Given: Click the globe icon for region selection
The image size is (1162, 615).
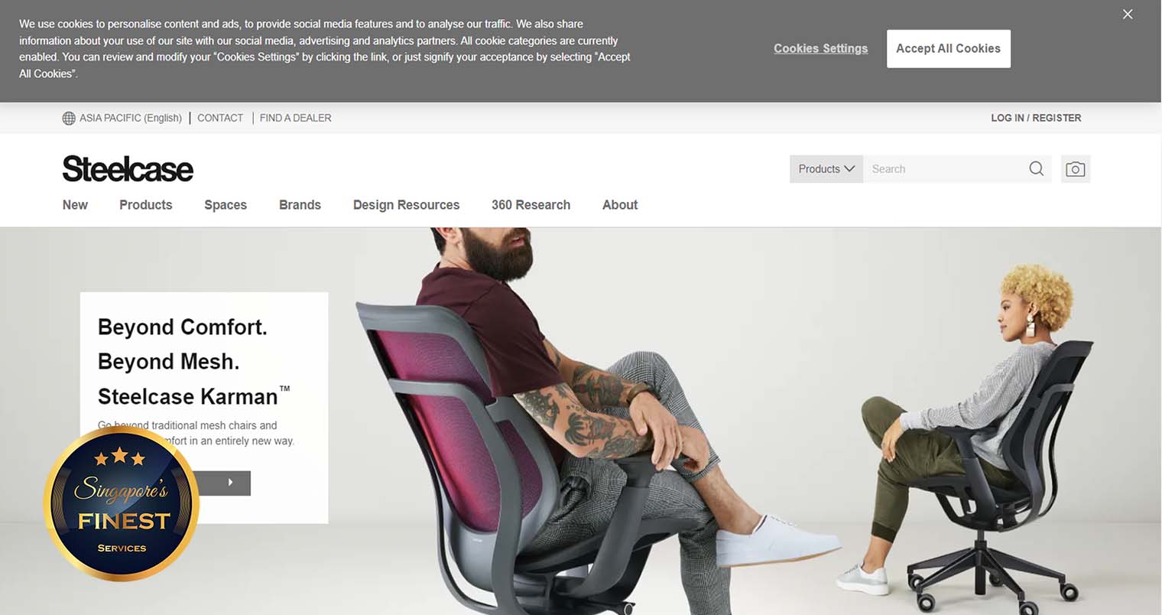Looking at the screenshot, I should pyautogui.click(x=69, y=118).
